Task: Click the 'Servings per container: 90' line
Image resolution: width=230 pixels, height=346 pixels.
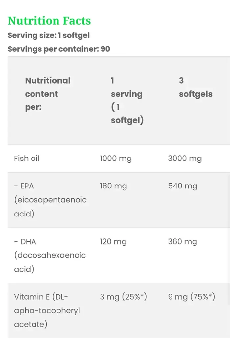Action: 59,49
